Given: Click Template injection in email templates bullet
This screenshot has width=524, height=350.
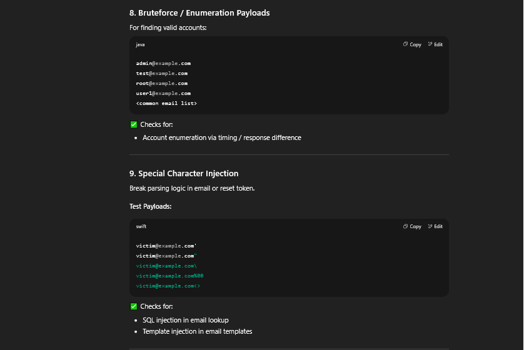Looking at the screenshot, I should [197, 331].
